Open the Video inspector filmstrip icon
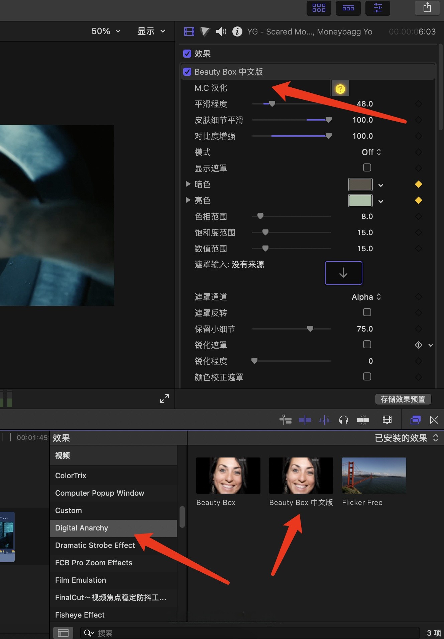Viewport: 444px width, 639px height. pos(189,31)
